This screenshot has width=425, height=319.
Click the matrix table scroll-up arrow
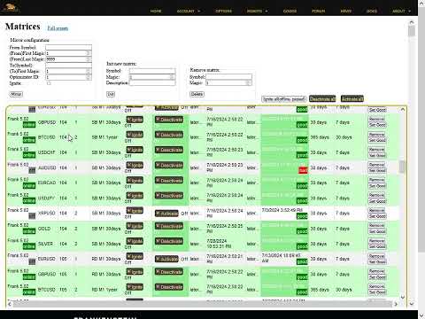[x=403, y=110]
